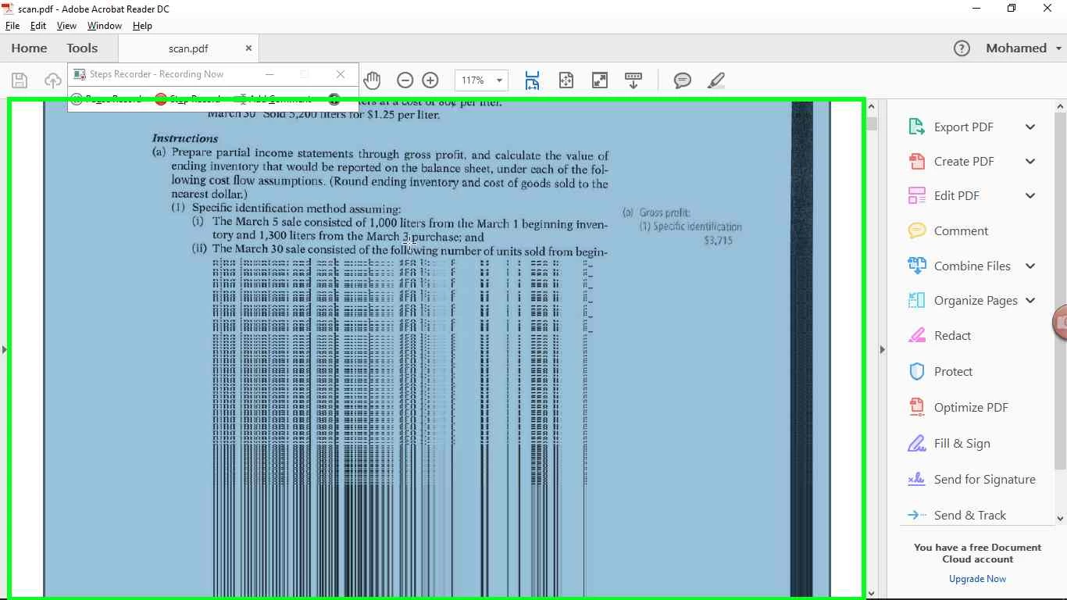This screenshot has width=1067, height=600.
Task: Zoom out with the minus icon
Action: pos(405,80)
